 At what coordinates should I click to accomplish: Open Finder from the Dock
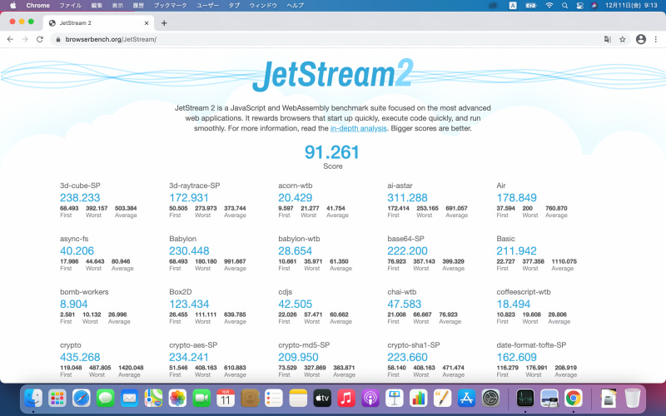pyautogui.click(x=33, y=399)
